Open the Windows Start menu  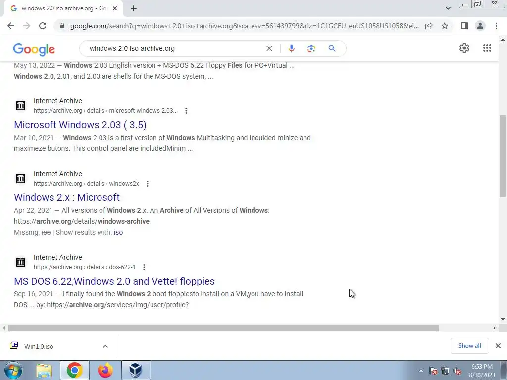13,370
